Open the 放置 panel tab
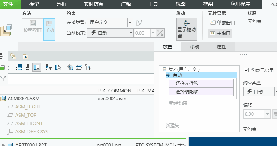277x146 pixels. (x=167, y=47)
